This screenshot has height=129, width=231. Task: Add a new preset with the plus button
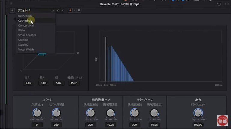point(12,10)
